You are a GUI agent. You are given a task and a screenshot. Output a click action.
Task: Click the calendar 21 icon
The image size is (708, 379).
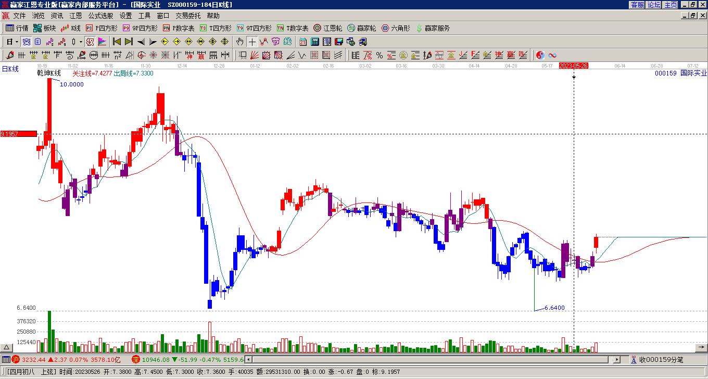[303, 42]
